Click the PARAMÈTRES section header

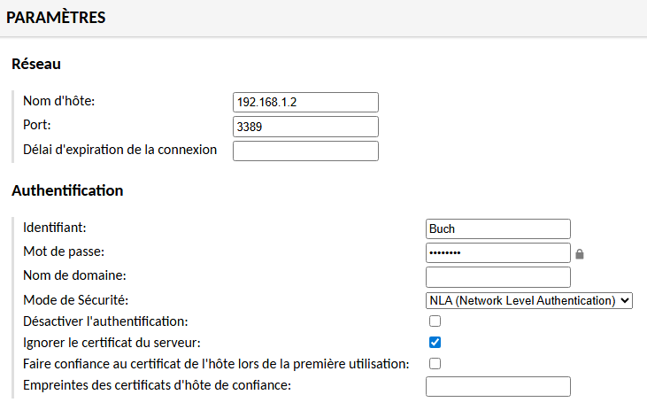[56, 17]
